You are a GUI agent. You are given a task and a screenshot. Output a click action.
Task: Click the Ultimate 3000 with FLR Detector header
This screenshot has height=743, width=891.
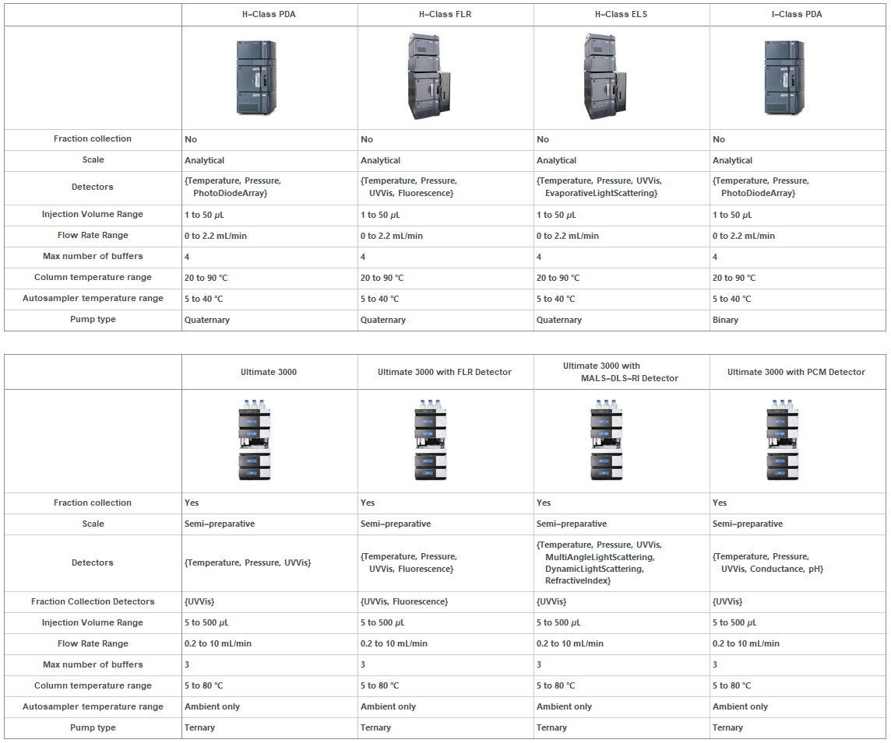tap(445, 373)
